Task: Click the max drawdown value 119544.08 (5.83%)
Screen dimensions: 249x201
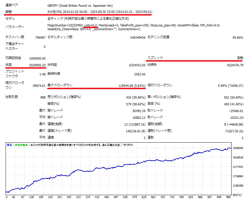Action: pos(132,86)
